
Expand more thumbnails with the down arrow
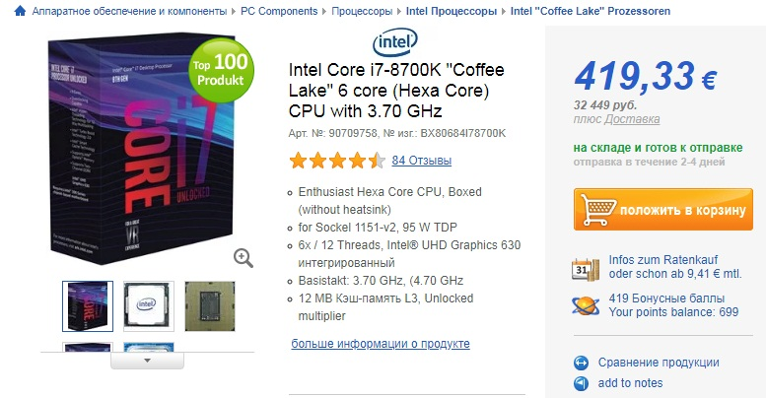[x=147, y=361]
